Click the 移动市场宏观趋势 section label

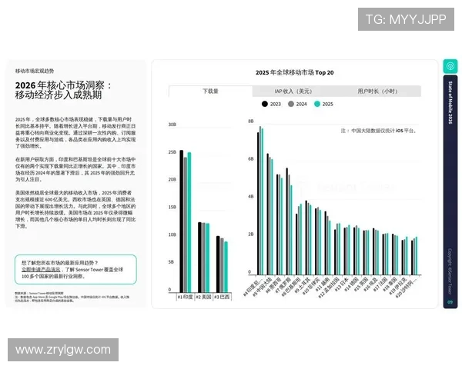(x=35, y=71)
